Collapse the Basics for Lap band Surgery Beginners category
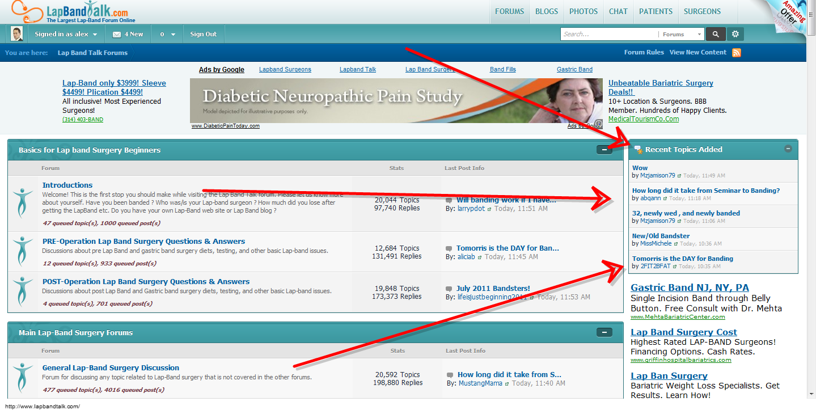The height and width of the screenshot is (410, 816). click(604, 150)
